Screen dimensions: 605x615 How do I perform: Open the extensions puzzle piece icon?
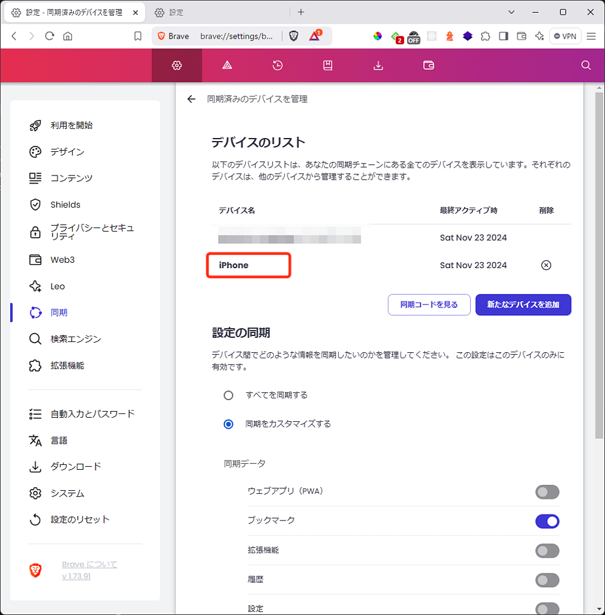click(x=485, y=36)
